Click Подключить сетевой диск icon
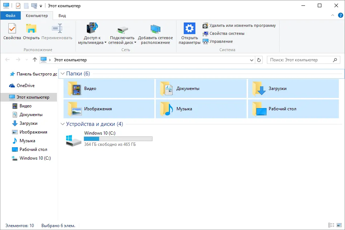This screenshot has height=230, width=345. pyautogui.click(x=122, y=30)
